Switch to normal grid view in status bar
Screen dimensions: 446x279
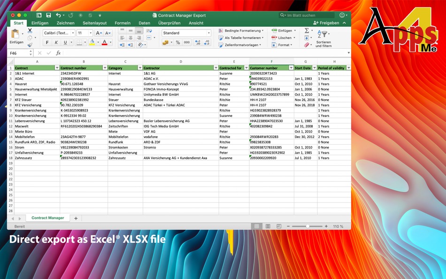tap(256, 226)
